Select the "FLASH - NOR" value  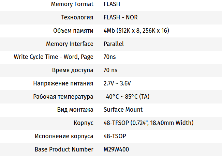120,17
